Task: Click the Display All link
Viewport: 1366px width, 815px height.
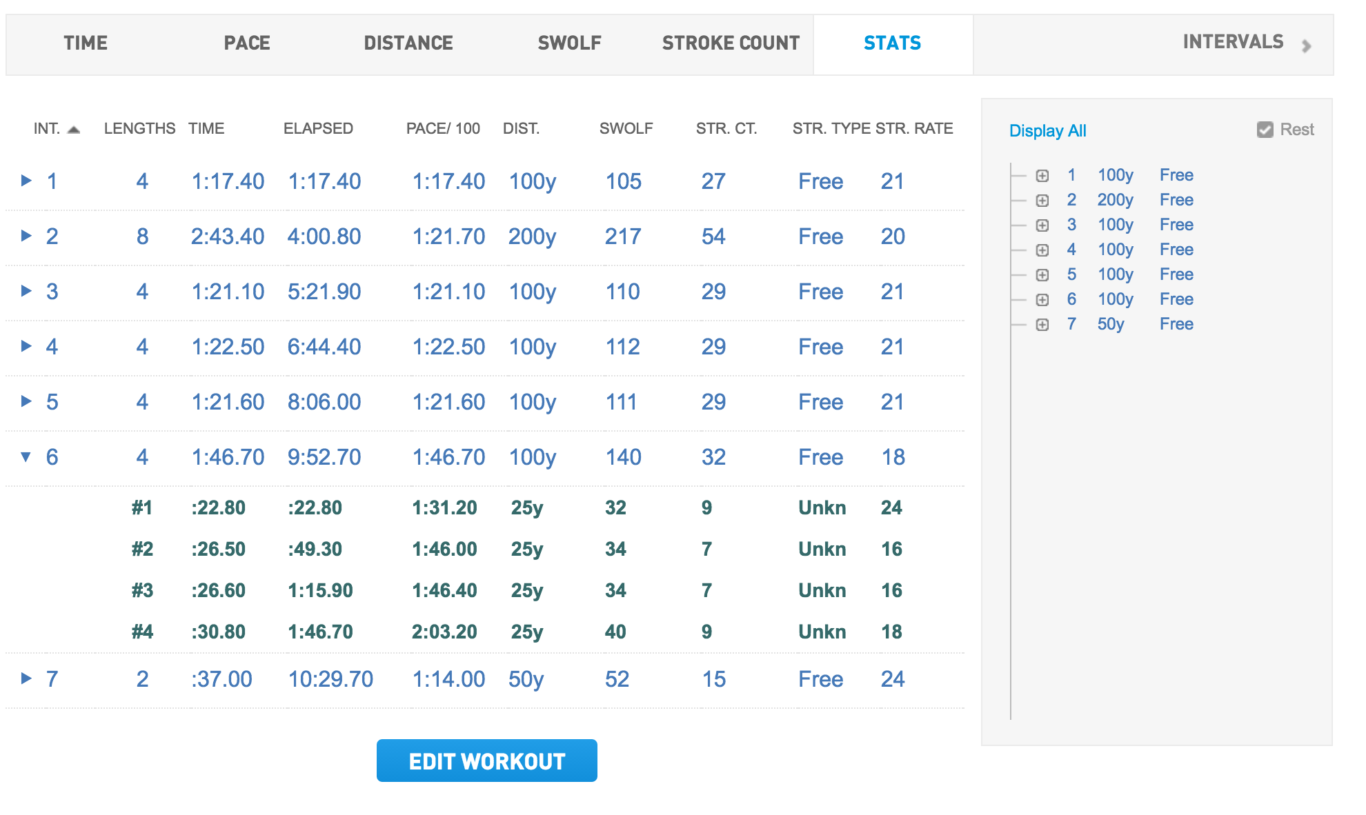Action: [x=1047, y=131]
